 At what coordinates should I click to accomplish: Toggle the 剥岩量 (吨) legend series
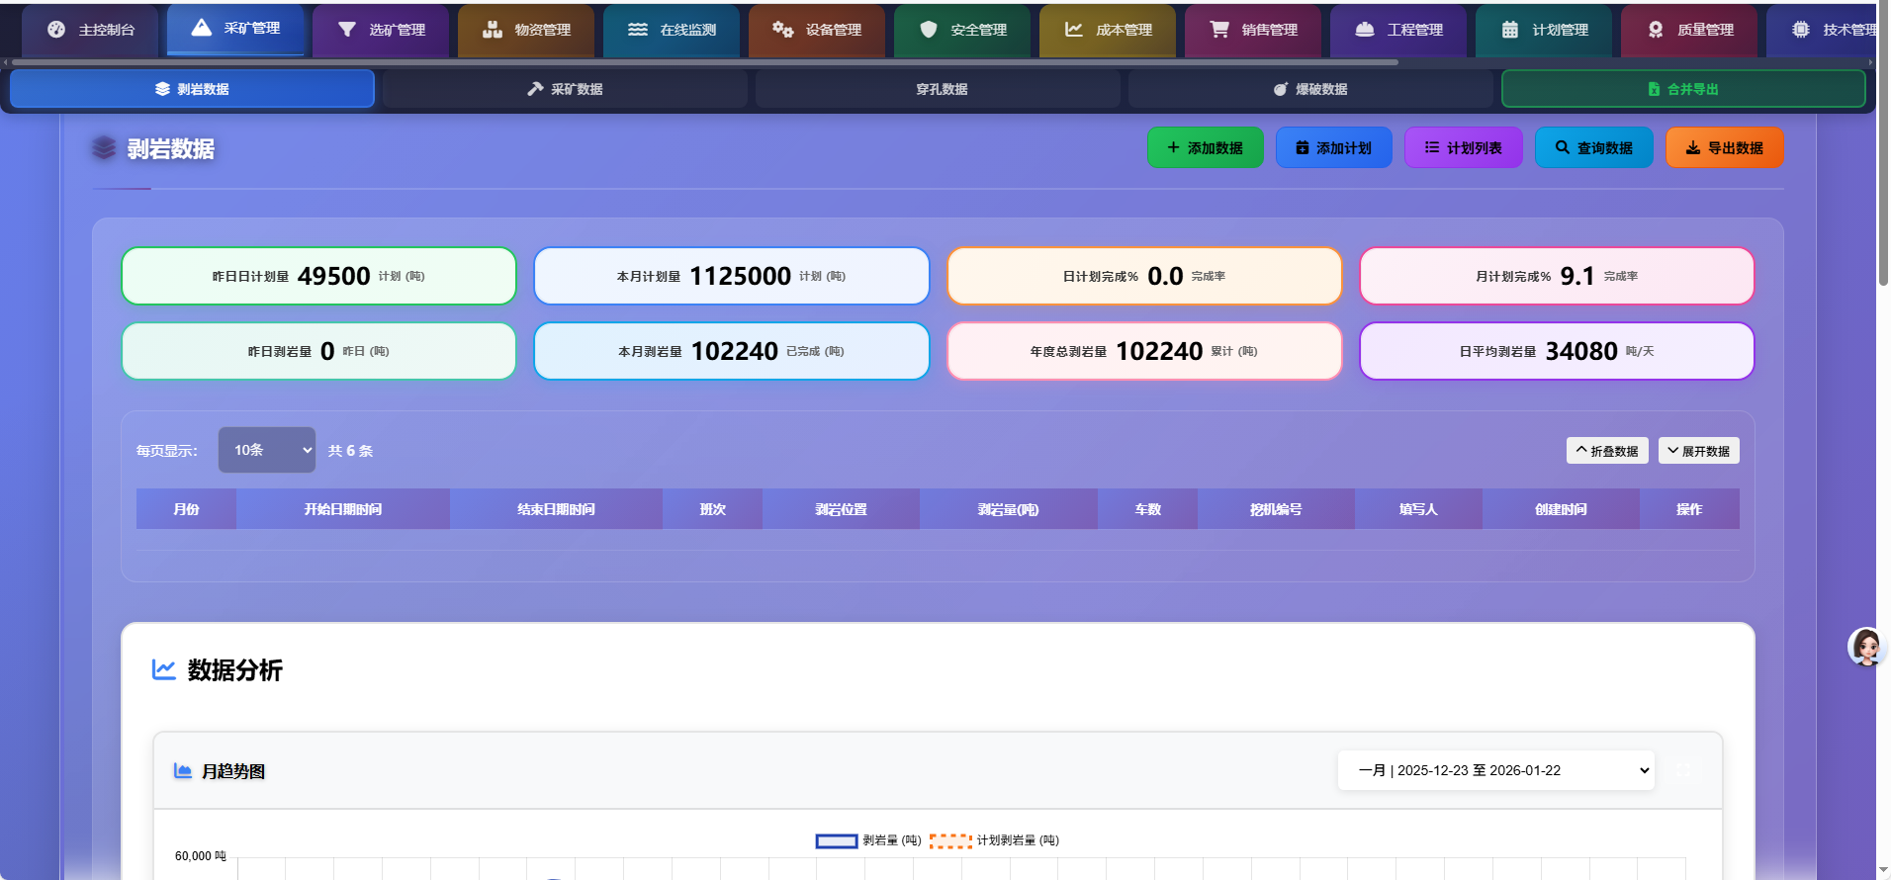coord(868,840)
